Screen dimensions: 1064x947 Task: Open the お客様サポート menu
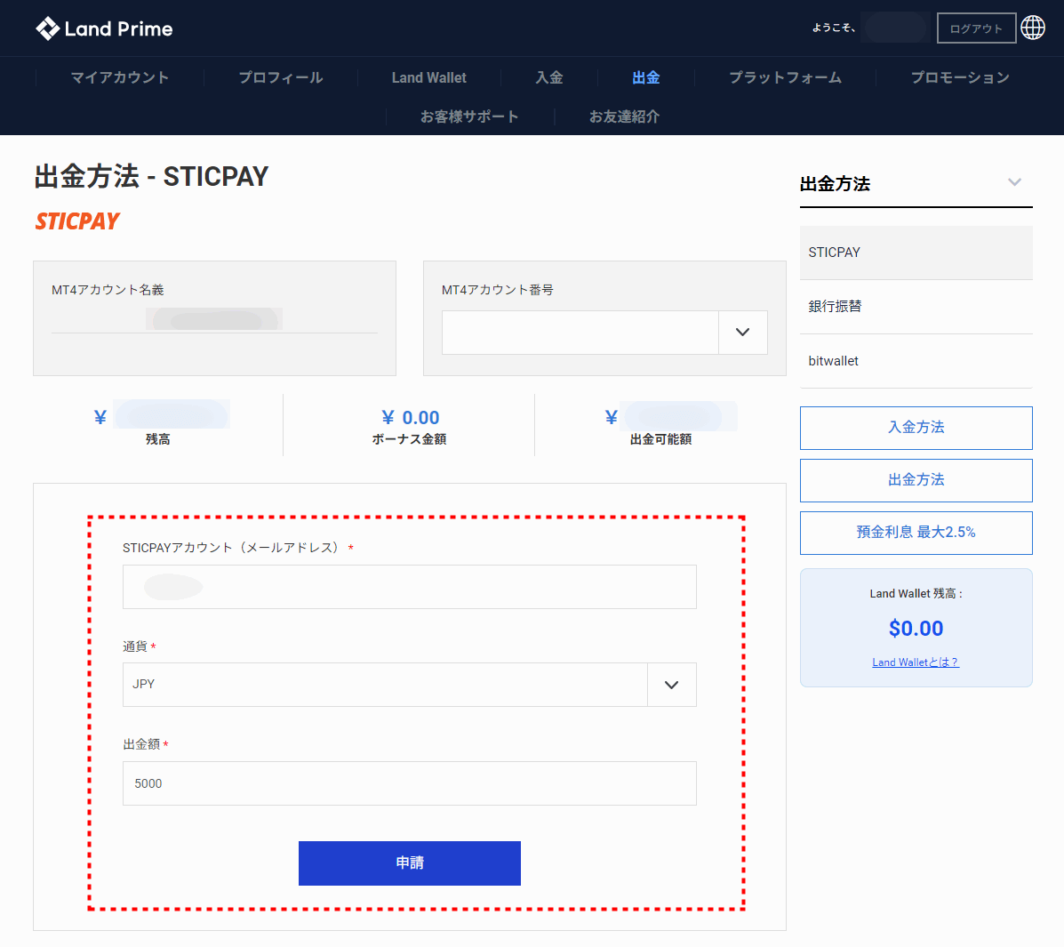469,116
